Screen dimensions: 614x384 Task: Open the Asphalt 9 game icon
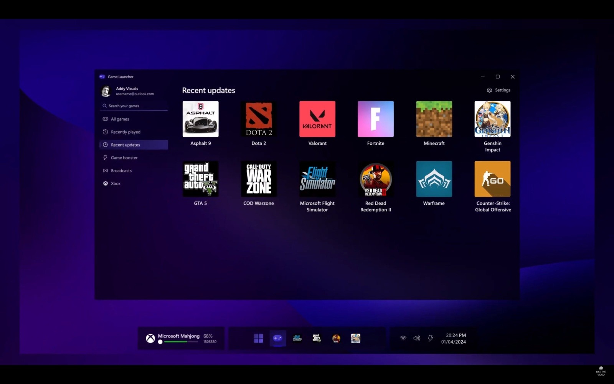pos(200,119)
